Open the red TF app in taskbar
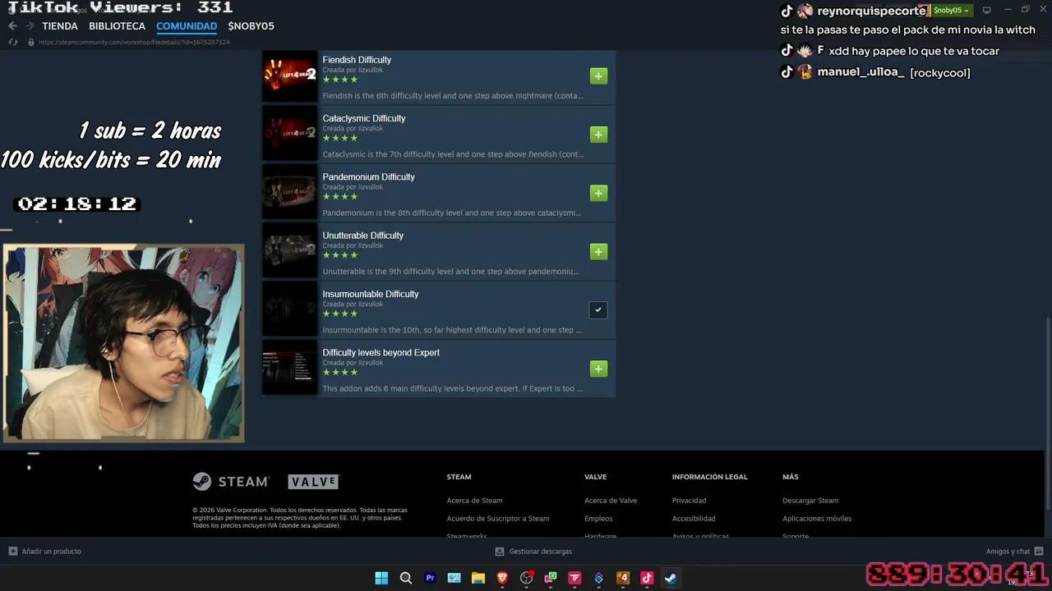 (574, 578)
